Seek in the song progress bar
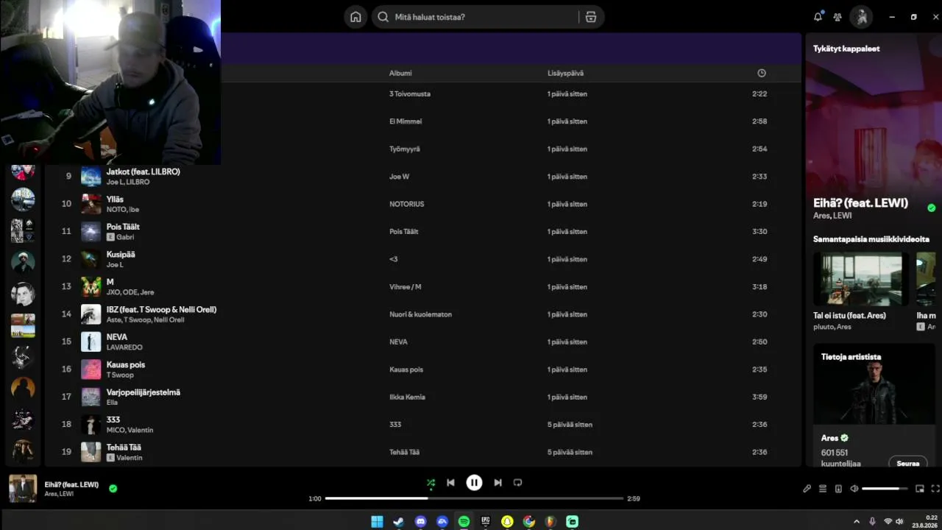This screenshot has width=942, height=530. coord(474,498)
